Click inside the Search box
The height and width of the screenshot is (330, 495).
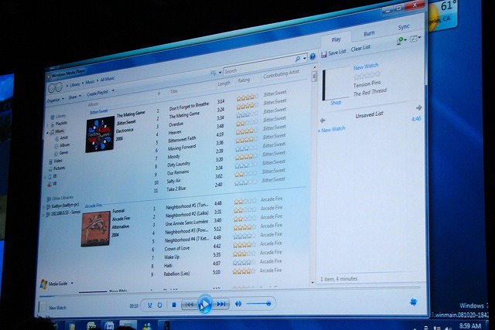click(258, 66)
